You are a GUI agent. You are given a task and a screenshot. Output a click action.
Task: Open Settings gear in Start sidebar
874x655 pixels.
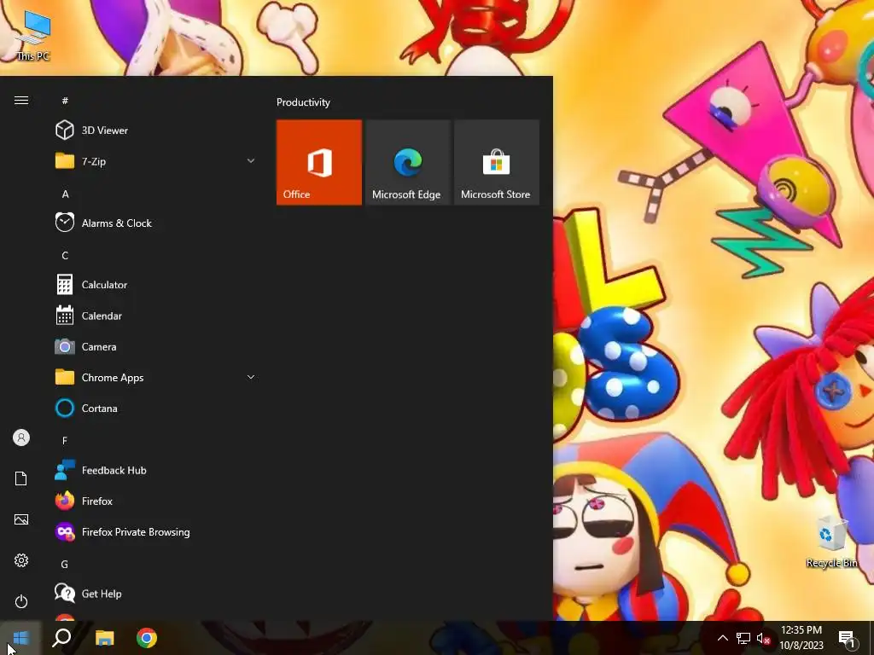[21, 560]
